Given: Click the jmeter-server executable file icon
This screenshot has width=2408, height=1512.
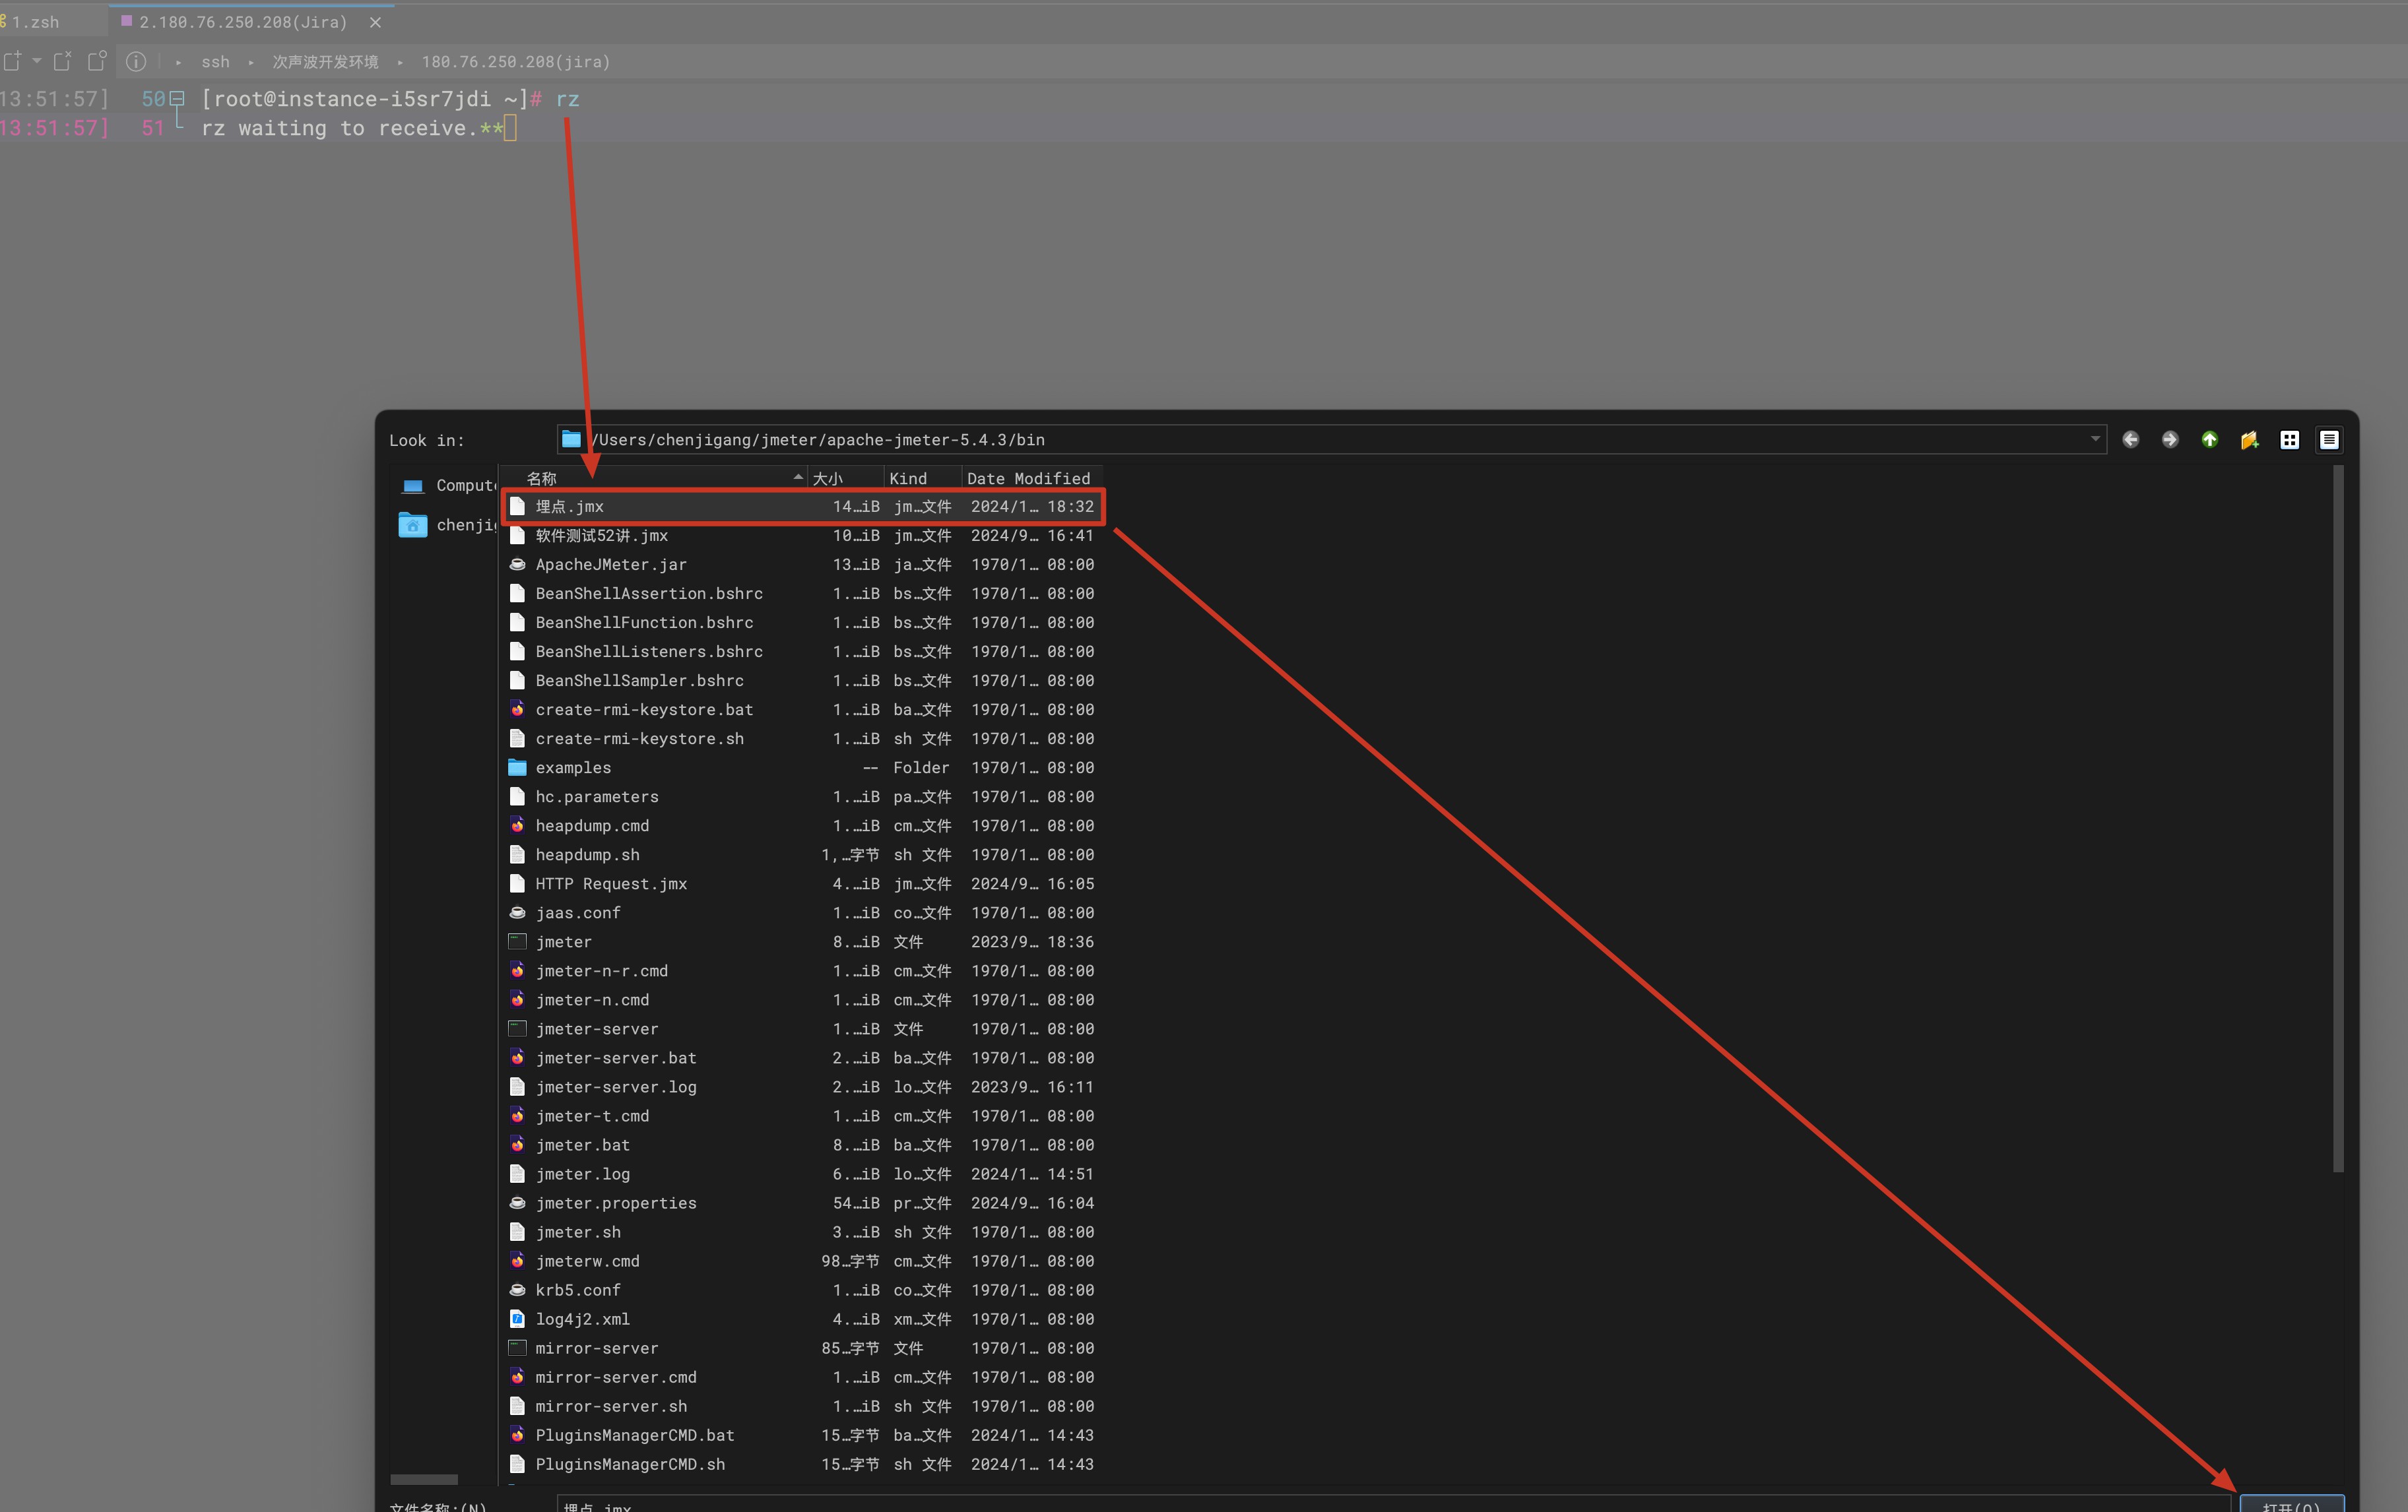Looking at the screenshot, I should point(517,1028).
